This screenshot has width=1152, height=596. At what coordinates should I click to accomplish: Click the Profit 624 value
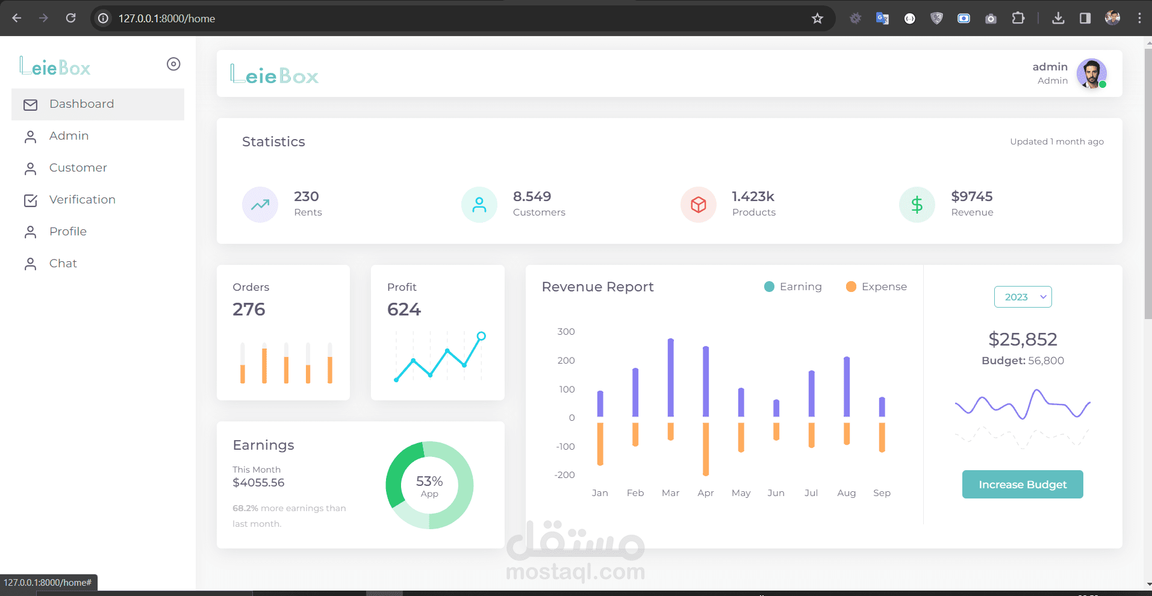[x=404, y=309]
